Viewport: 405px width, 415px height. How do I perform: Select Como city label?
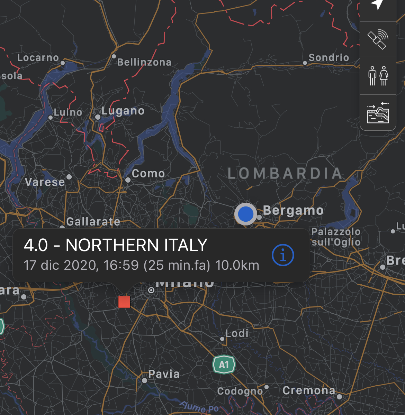pos(148,173)
